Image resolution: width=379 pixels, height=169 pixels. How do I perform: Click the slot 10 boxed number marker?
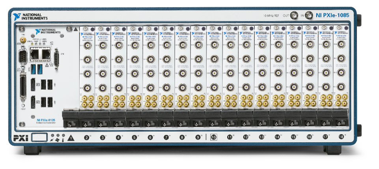(x=213, y=137)
